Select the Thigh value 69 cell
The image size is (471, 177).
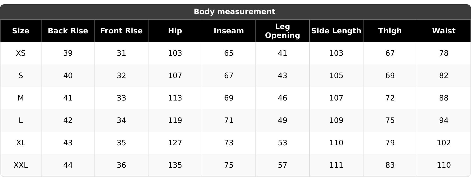pos(390,76)
